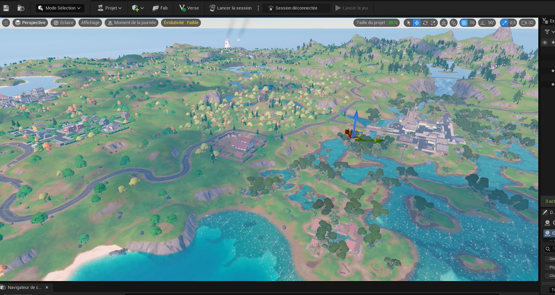Open the Éclairé view mode menu

tap(63, 23)
